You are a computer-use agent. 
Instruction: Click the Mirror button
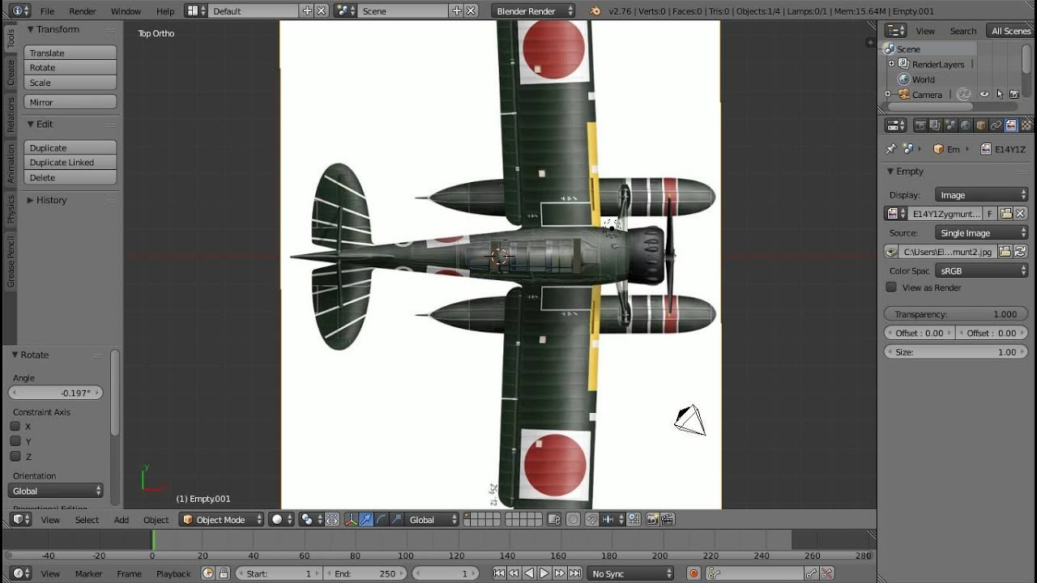[x=70, y=102]
